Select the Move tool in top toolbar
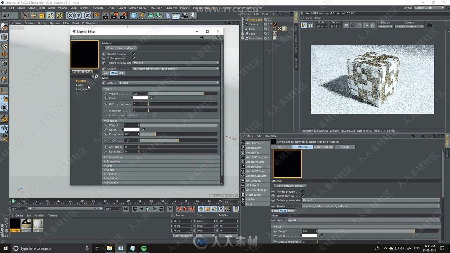450x253 pixels. 34,15
